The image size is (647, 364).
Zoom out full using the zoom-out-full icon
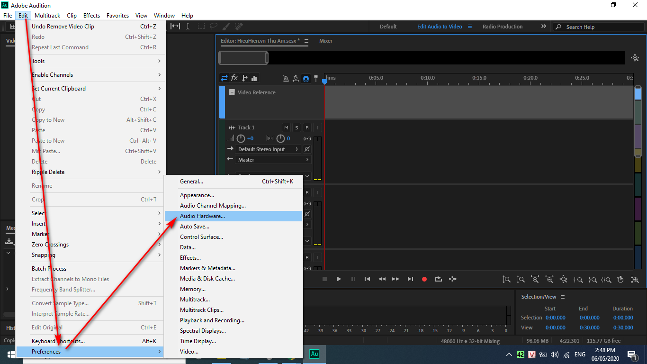564,279
